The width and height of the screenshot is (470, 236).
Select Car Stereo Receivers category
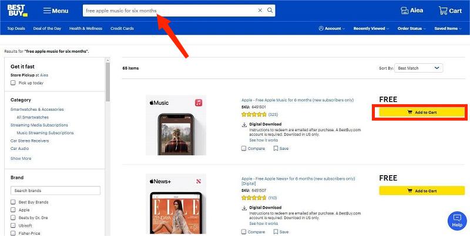[30, 141]
